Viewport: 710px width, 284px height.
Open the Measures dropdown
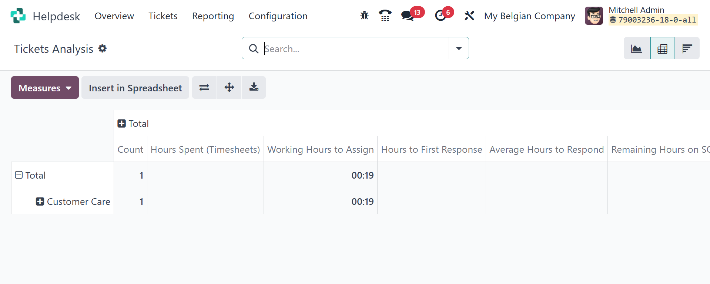[45, 88]
